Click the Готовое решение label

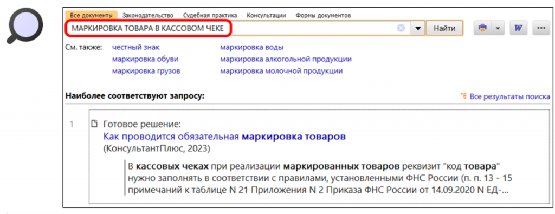(143, 125)
